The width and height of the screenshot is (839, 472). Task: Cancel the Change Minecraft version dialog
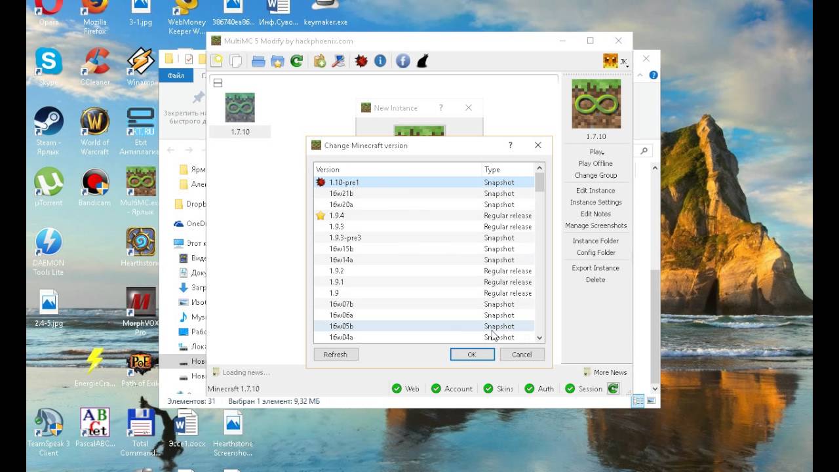pyautogui.click(x=522, y=355)
